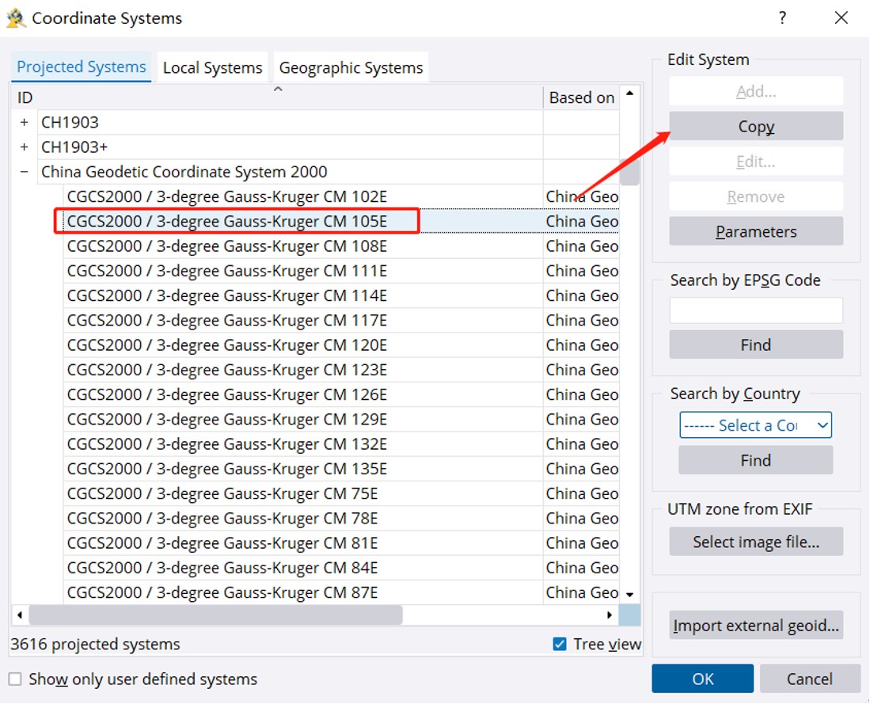Click the horizontal scrollbar right arrow
This screenshot has height=704, width=870.
pyautogui.click(x=610, y=615)
